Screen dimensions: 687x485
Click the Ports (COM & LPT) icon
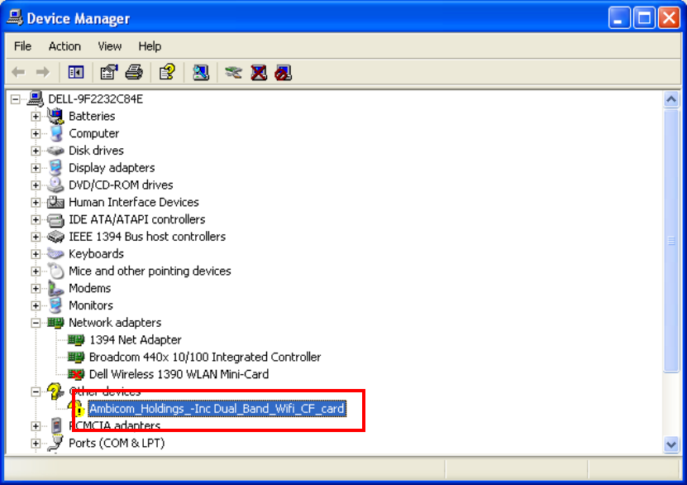pos(56,443)
